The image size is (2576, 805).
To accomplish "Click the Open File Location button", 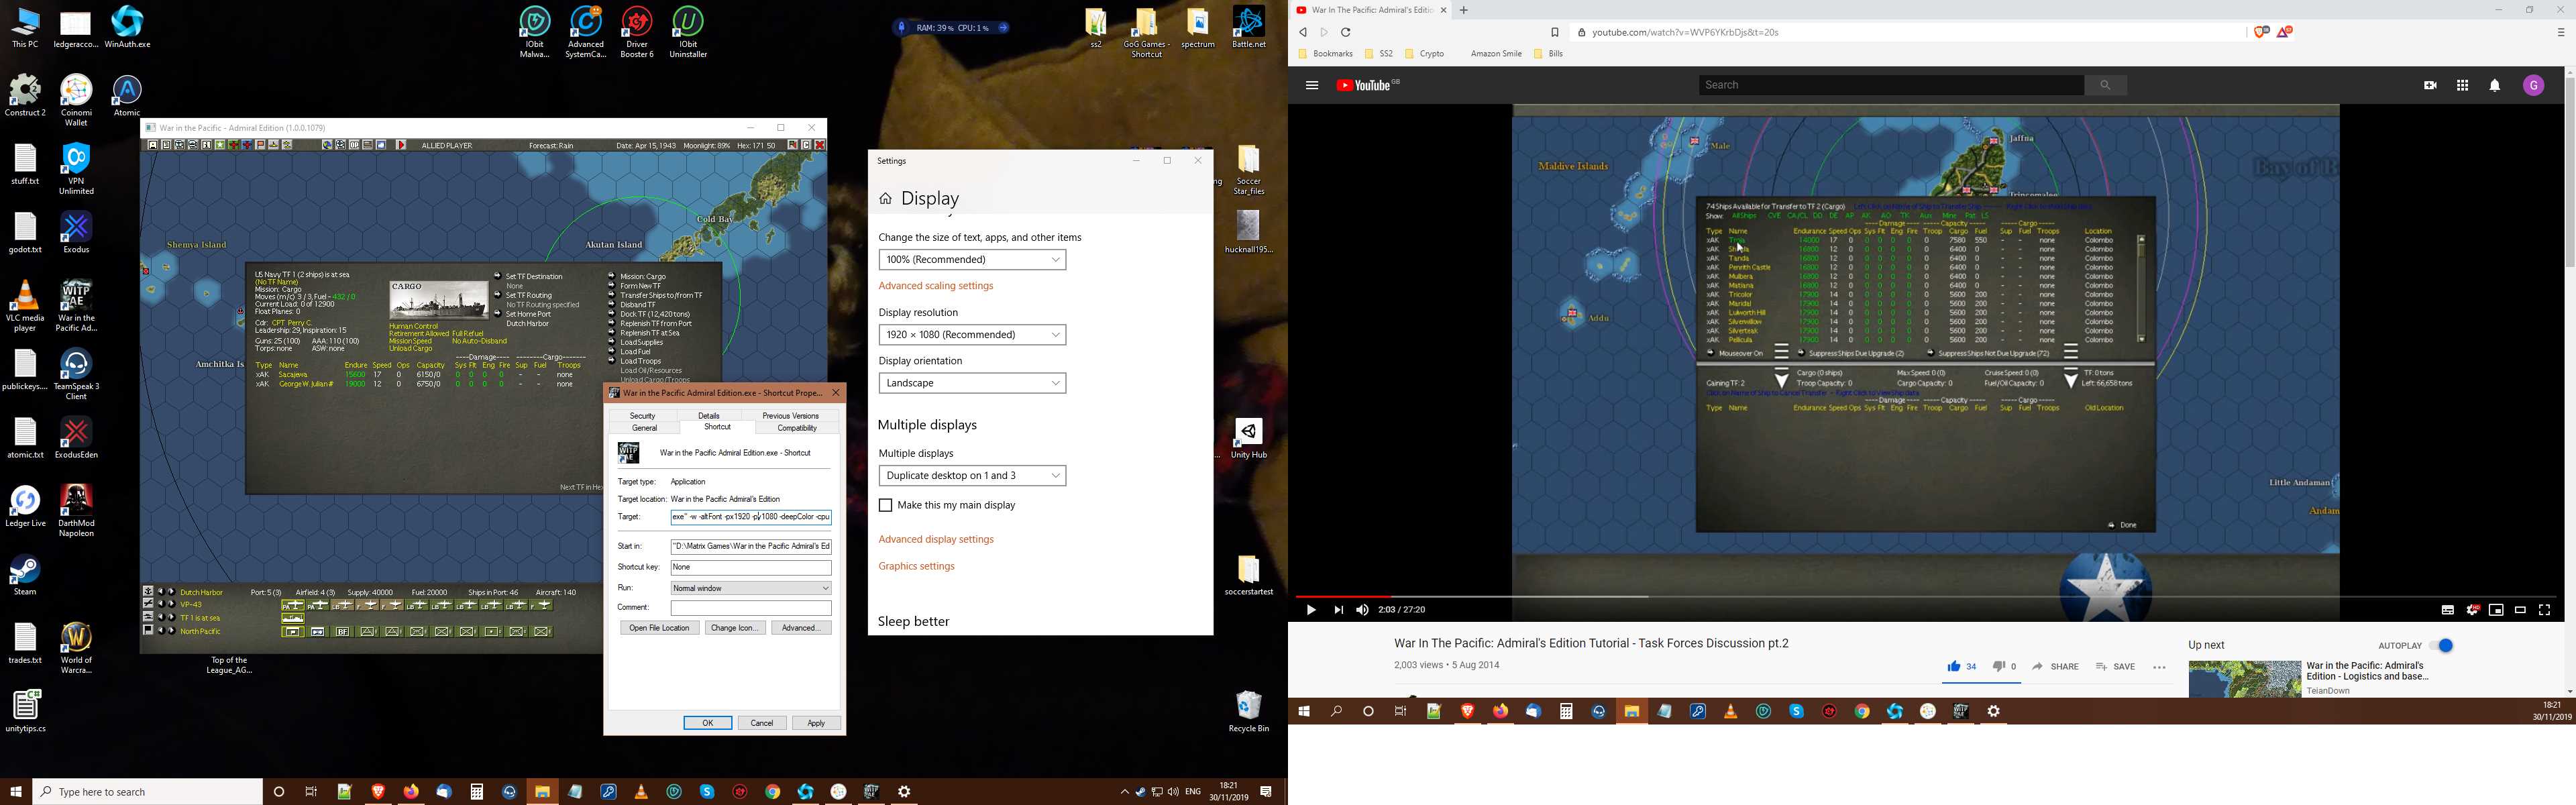I will [659, 628].
